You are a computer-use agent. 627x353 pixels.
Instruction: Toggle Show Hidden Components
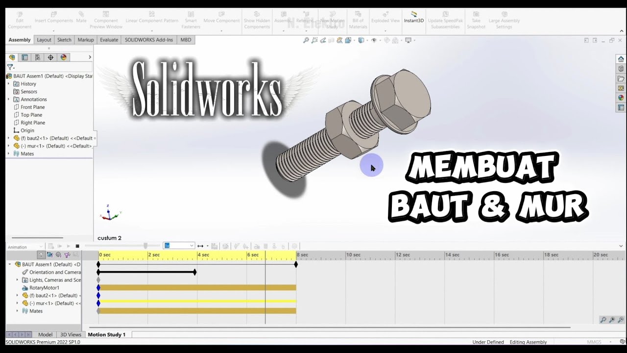(257, 20)
